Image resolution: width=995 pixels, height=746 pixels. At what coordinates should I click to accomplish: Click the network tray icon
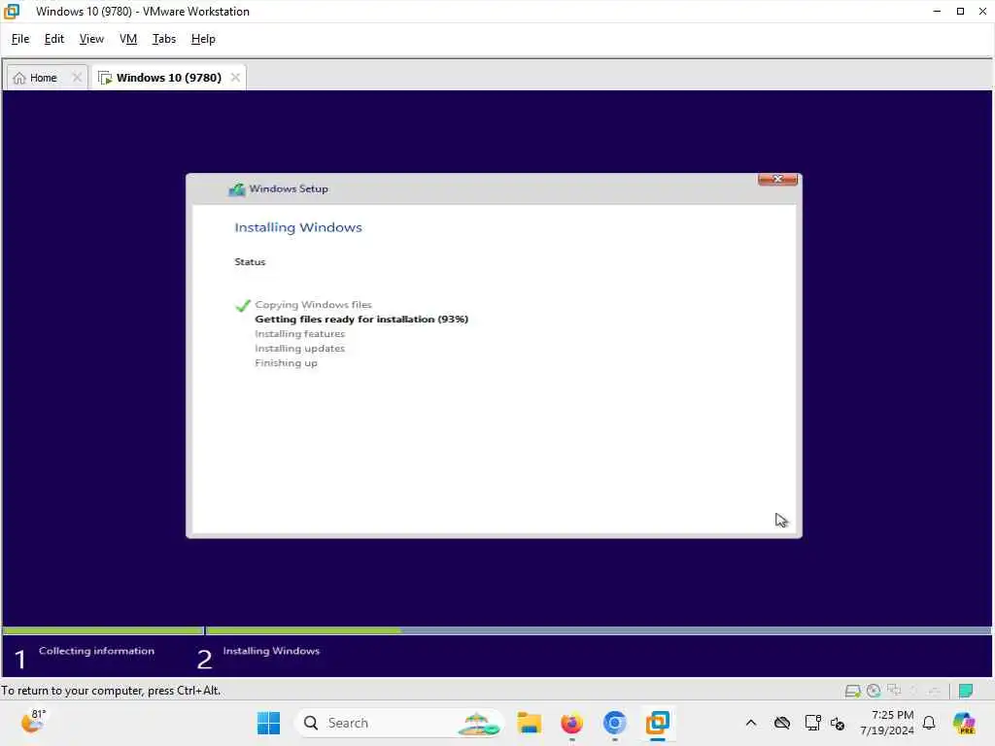tap(812, 723)
